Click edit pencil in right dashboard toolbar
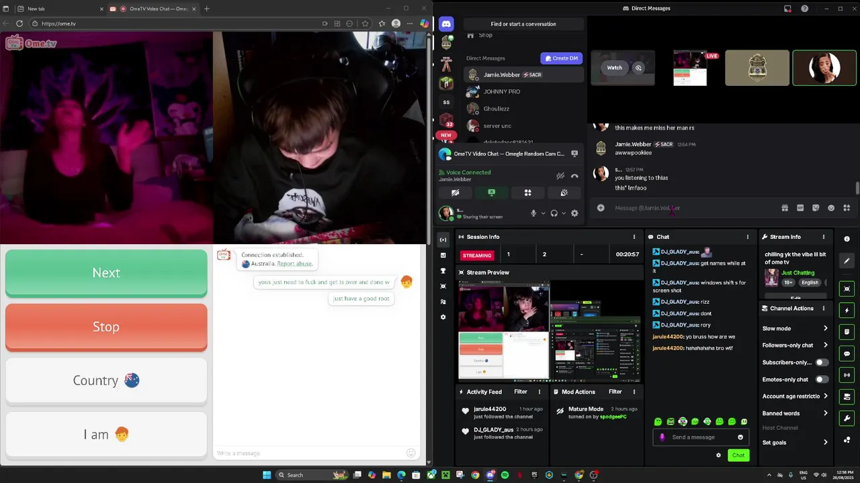The height and width of the screenshot is (483, 860). (847, 261)
